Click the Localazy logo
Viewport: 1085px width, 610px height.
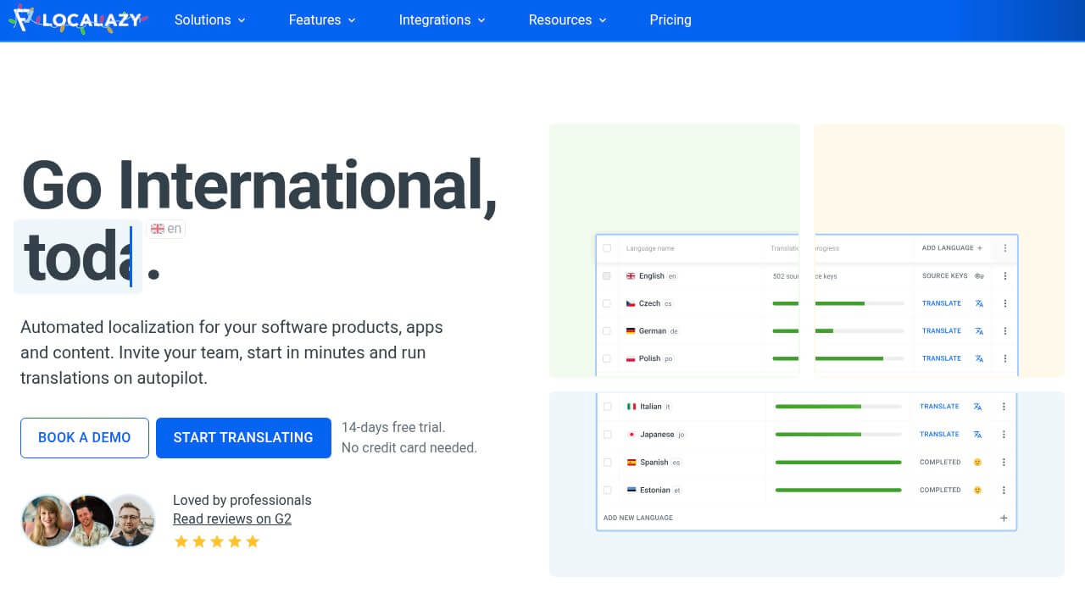pos(76,19)
